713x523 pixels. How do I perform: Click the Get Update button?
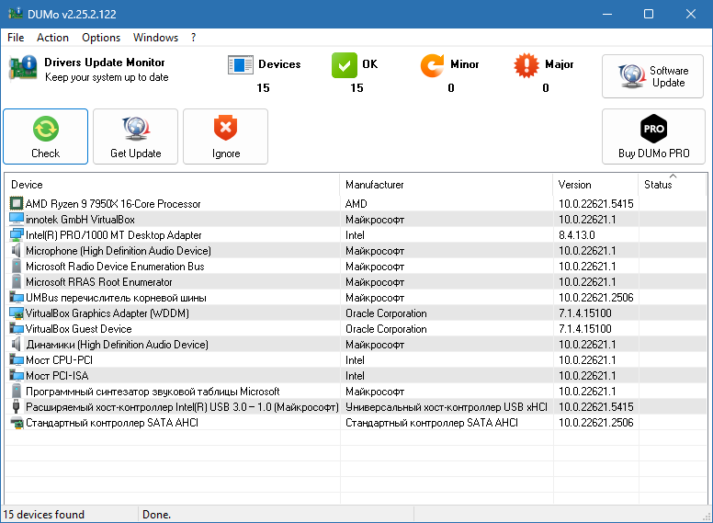pos(135,136)
